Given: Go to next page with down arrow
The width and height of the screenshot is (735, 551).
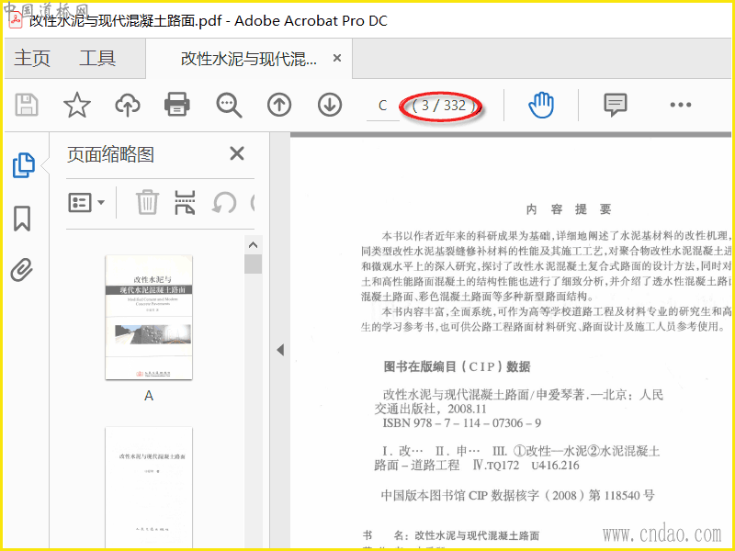Looking at the screenshot, I should pos(330,105).
